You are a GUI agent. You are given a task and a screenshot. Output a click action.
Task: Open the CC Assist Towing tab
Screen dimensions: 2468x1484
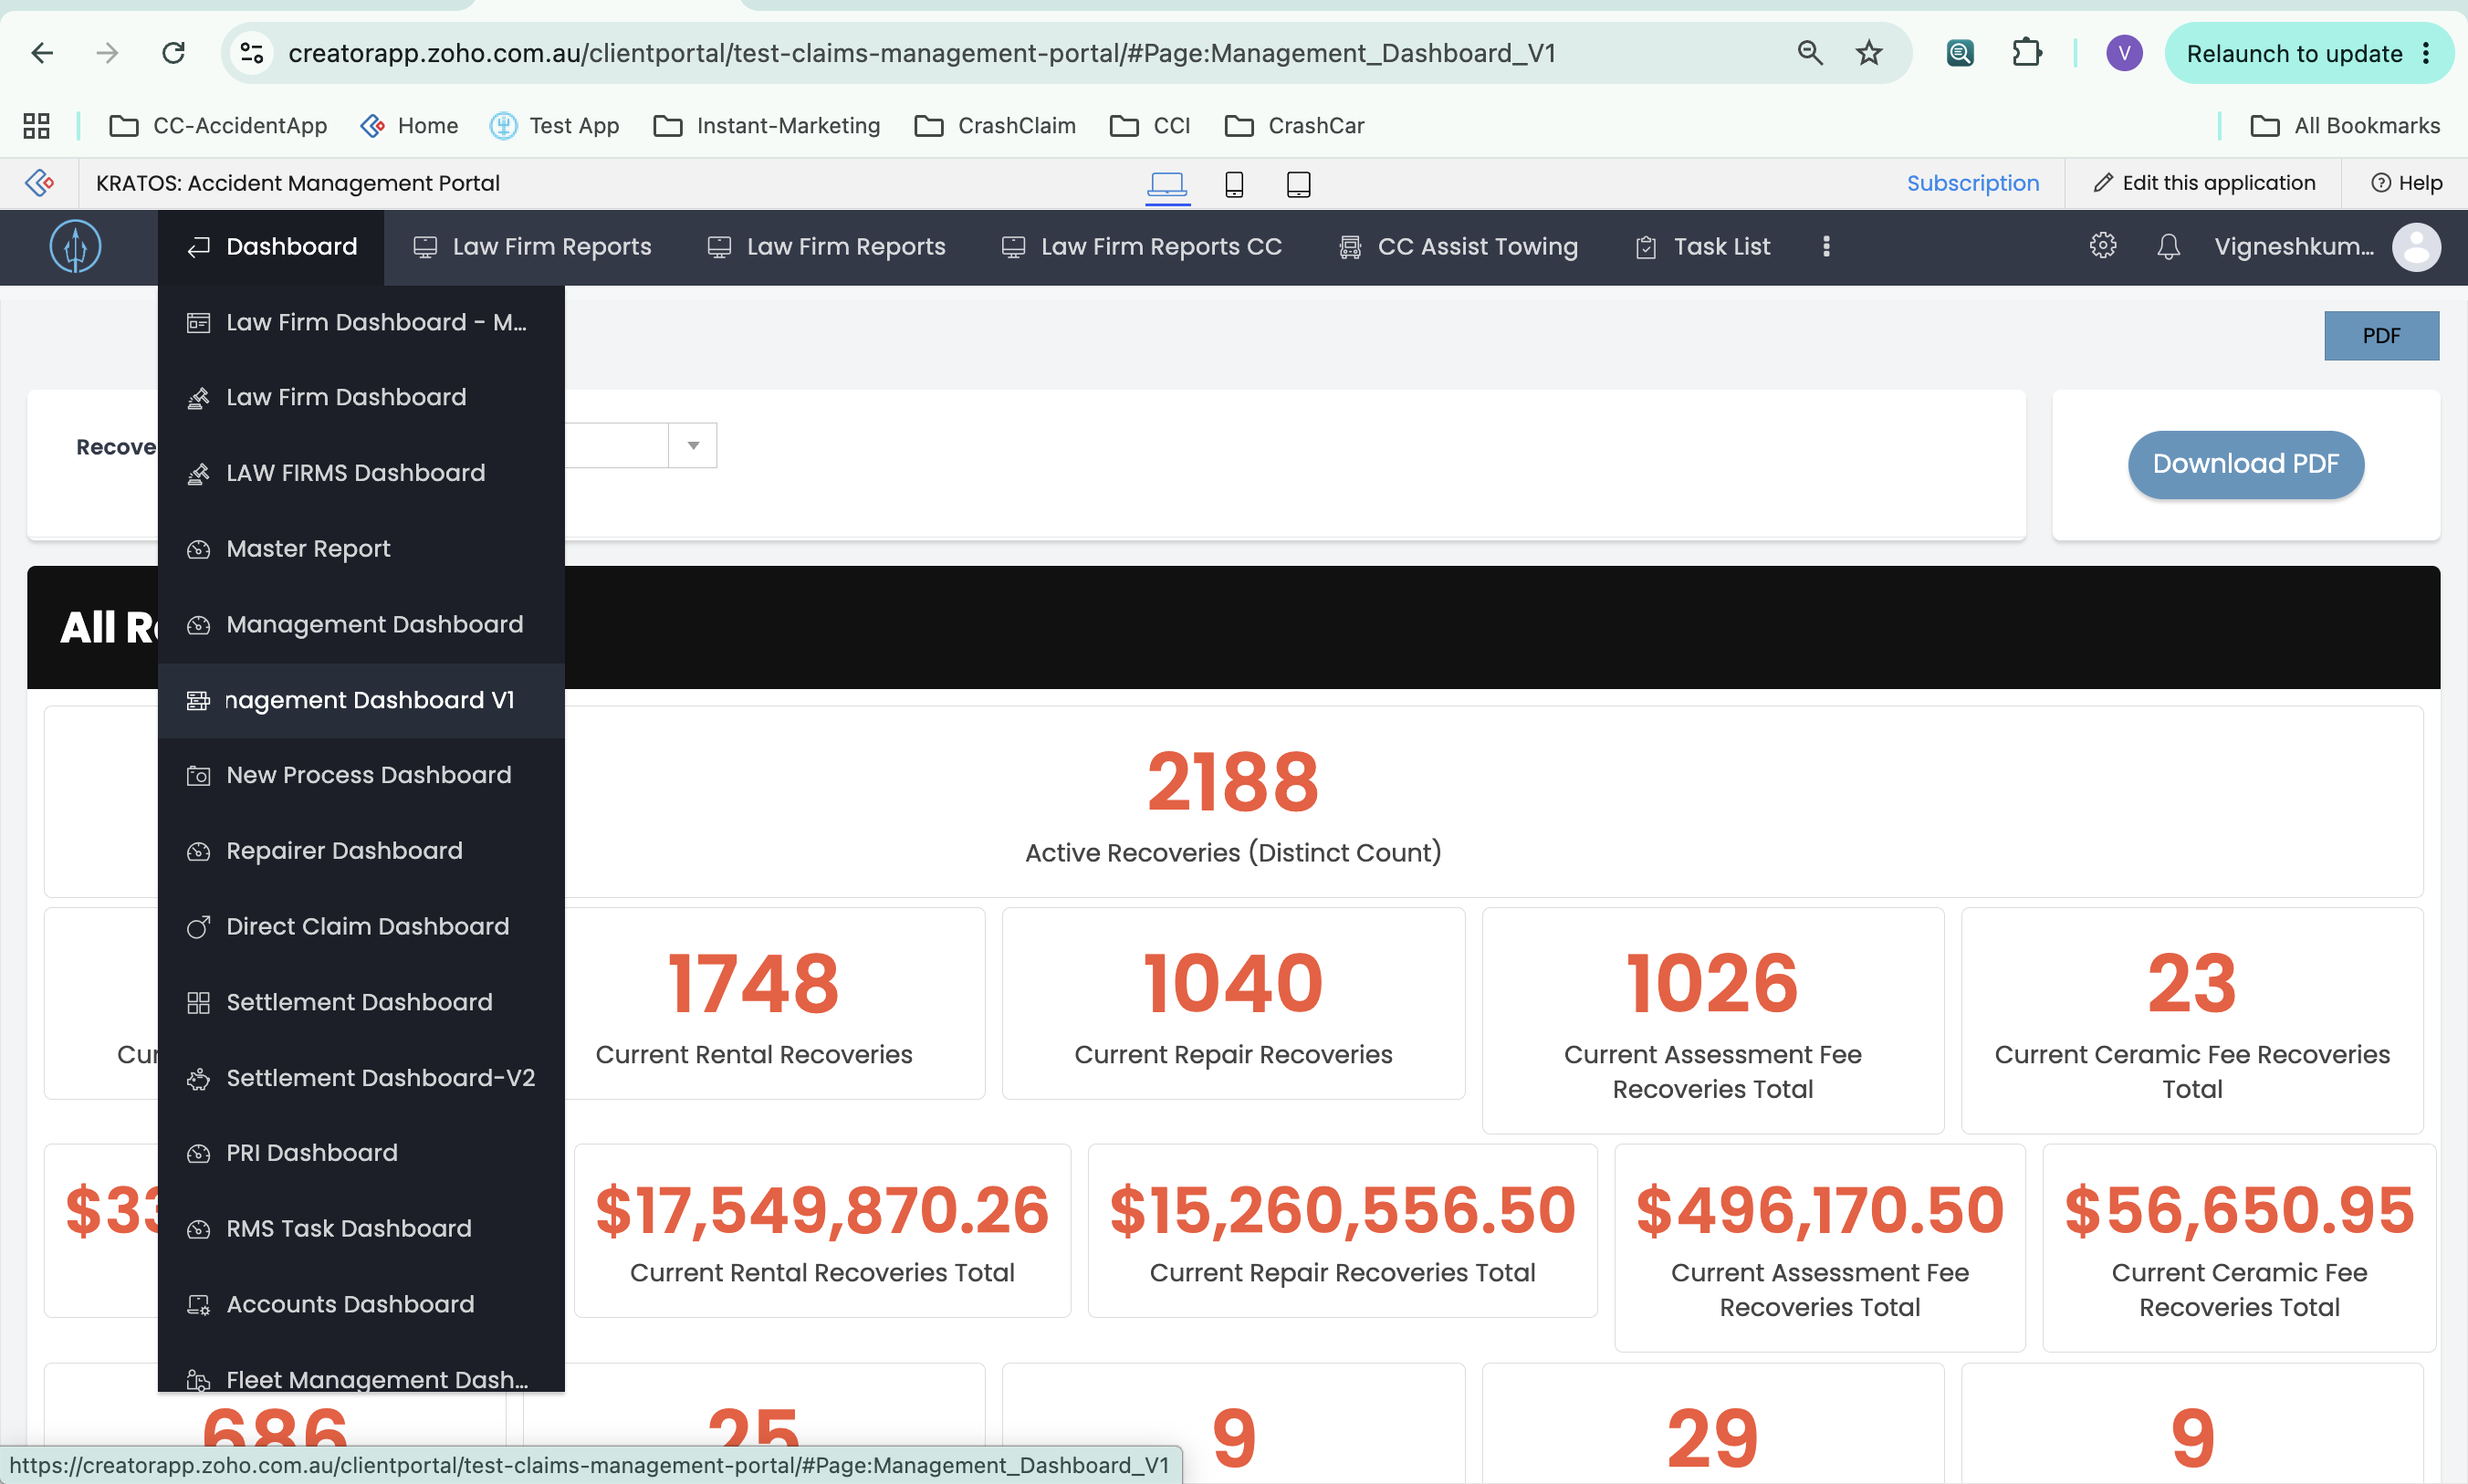coord(1458,246)
